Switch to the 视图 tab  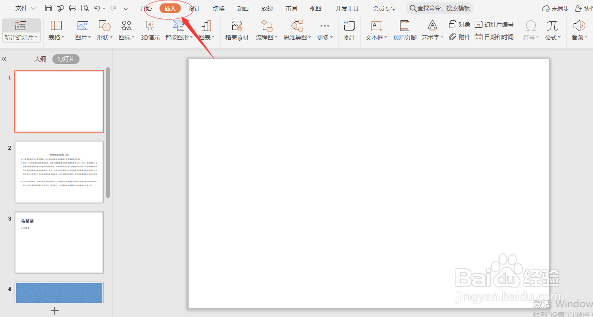coord(316,8)
